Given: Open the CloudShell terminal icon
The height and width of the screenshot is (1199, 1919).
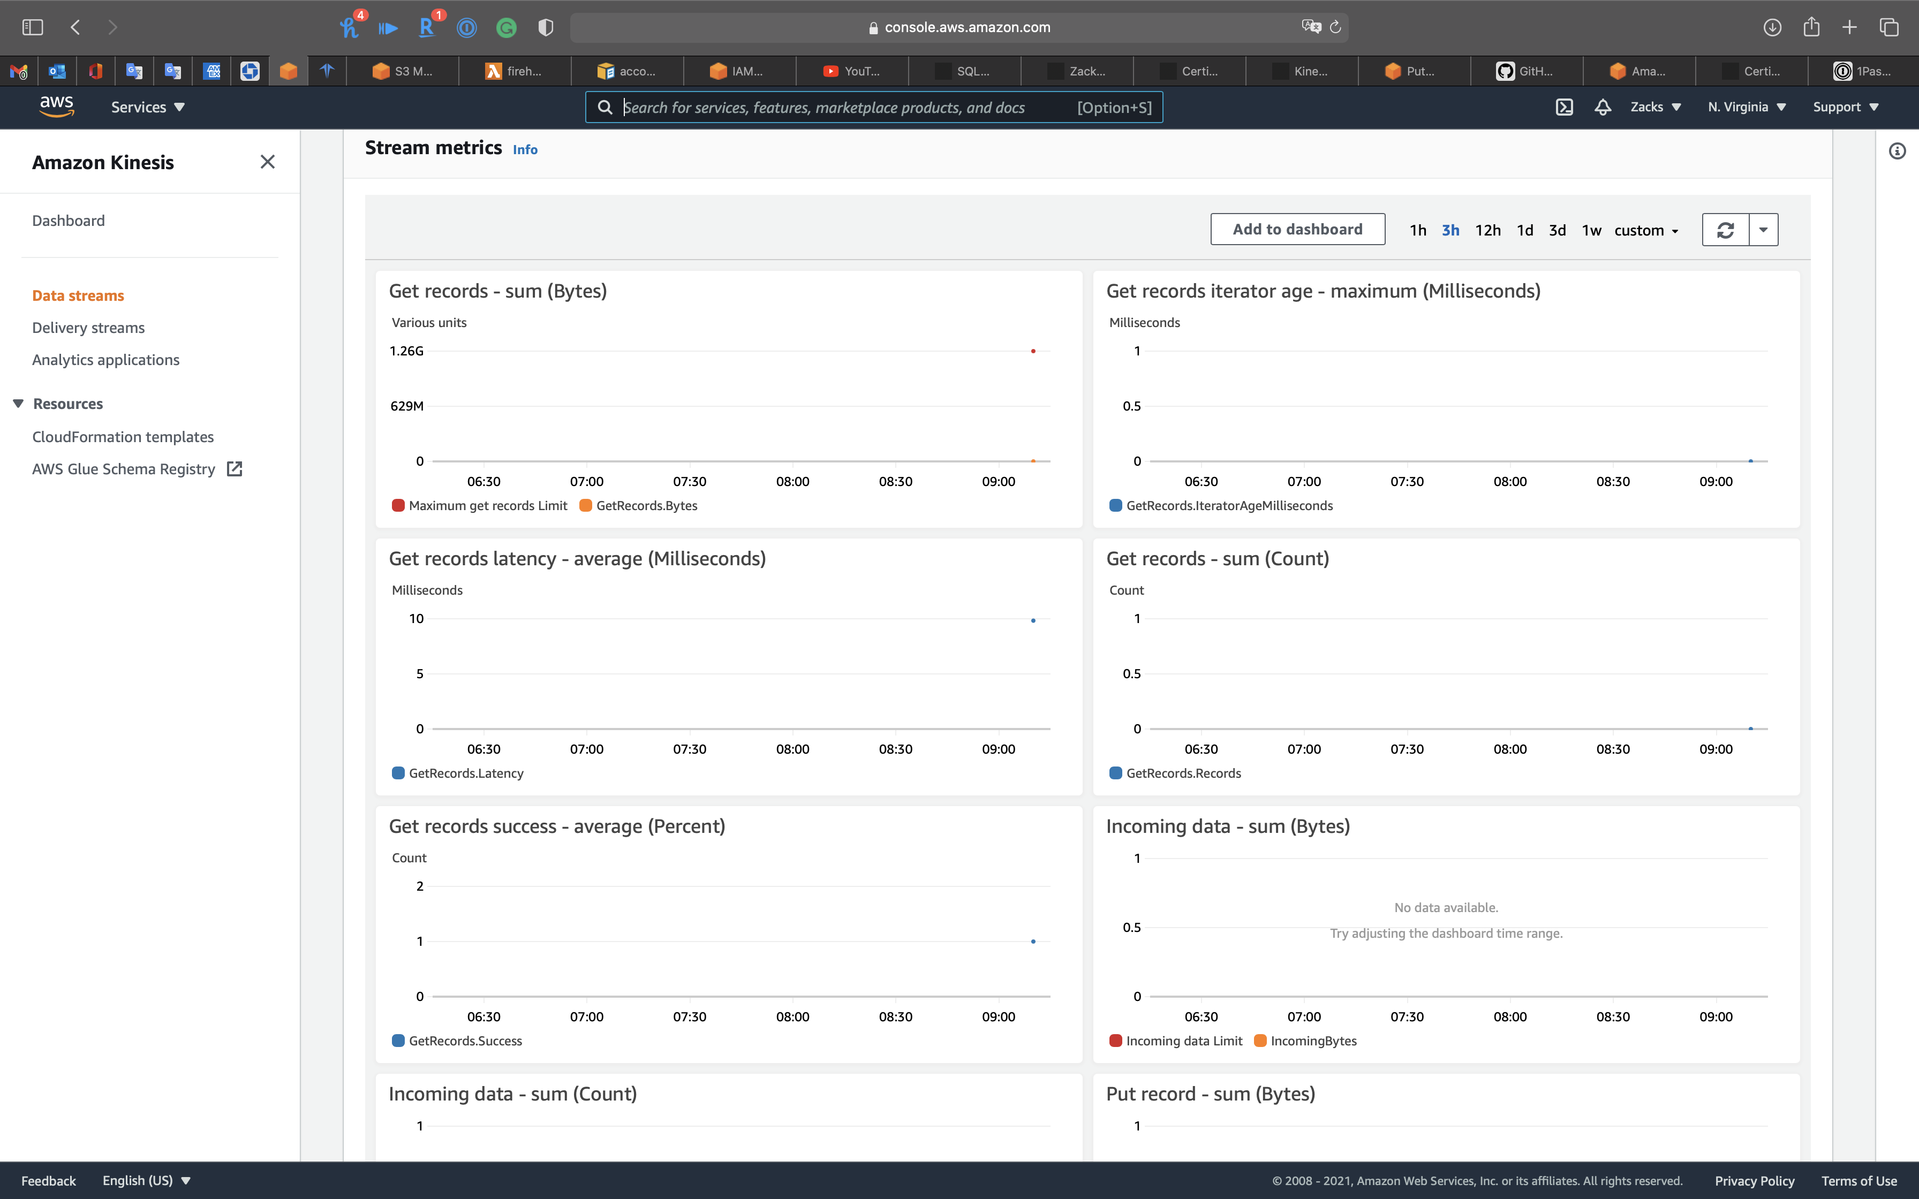Looking at the screenshot, I should [x=1564, y=107].
